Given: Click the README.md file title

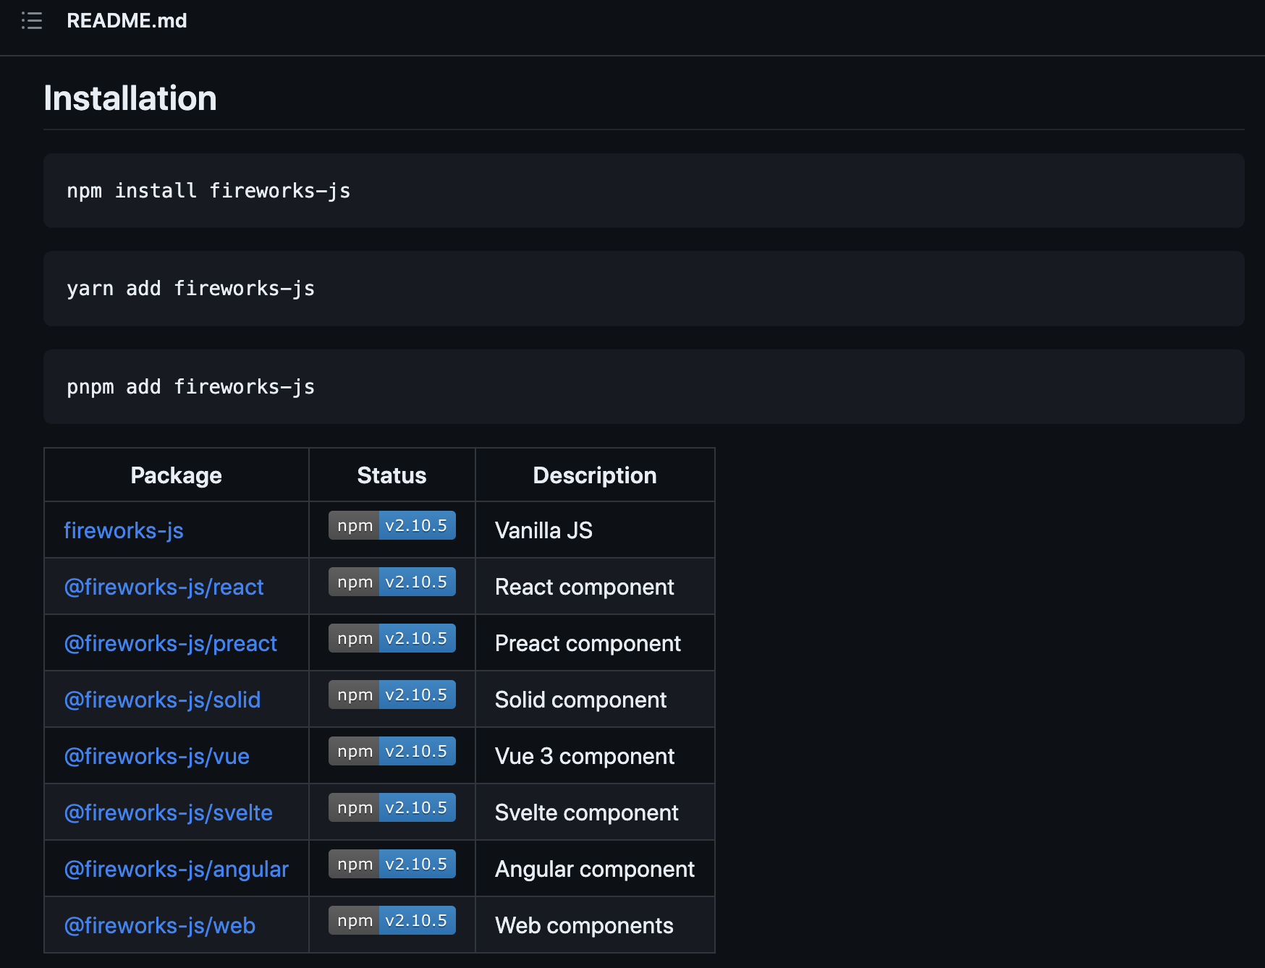Looking at the screenshot, I should [x=127, y=20].
